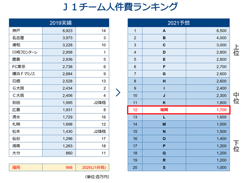Select the 清水 team cell
This screenshot has height=183, width=246.
pos(26,117)
